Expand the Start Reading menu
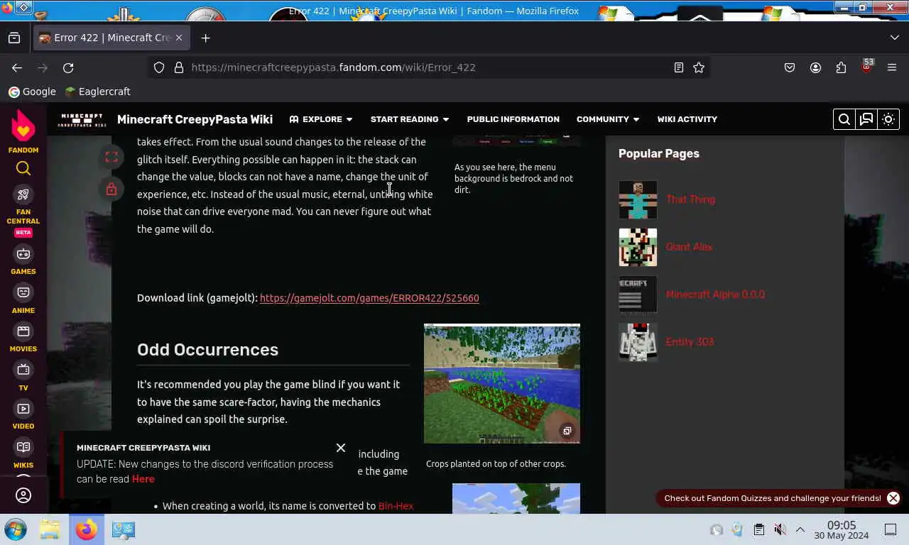909x545 pixels. (x=410, y=119)
